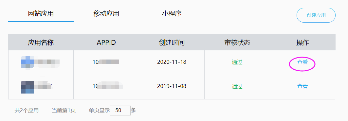This screenshot has height=121, width=348.
Task: Click the 通过 status in first row
Action: [x=237, y=62]
